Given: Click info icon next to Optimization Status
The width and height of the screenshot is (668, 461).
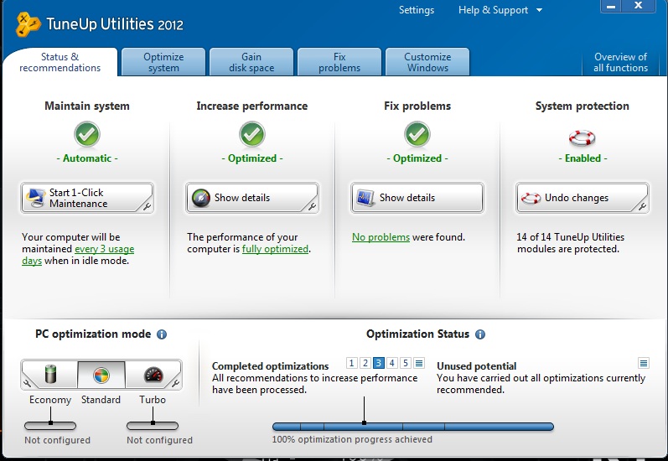Looking at the screenshot, I should (x=480, y=334).
